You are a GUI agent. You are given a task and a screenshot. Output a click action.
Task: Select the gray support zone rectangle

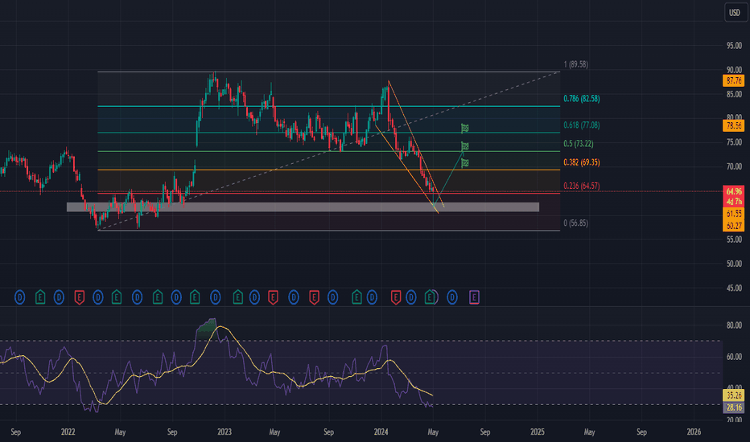(303, 207)
